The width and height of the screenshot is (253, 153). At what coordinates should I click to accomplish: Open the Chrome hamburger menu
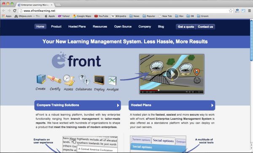(250, 11)
